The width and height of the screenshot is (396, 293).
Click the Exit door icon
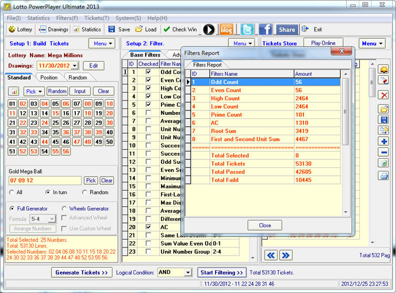[x=305, y=29]
